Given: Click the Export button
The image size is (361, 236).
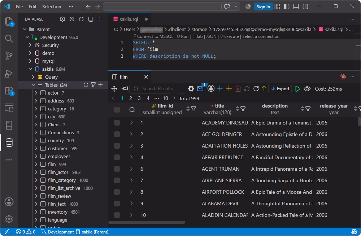Looking at the screenshot, I should (280, 89).
